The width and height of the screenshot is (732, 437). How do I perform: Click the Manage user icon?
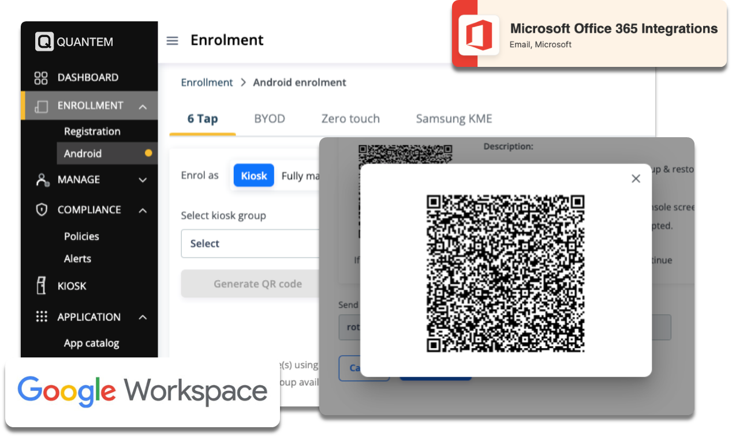pyautogui.click(x=42, y=180)
